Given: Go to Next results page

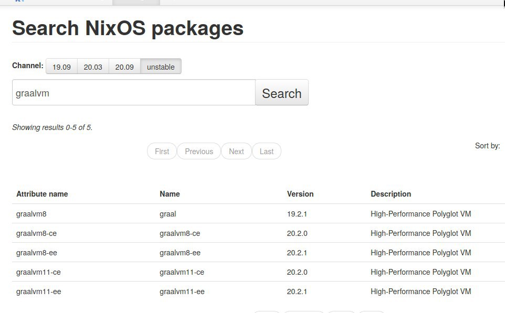Looking at the screenshot, I should [236, 151].
